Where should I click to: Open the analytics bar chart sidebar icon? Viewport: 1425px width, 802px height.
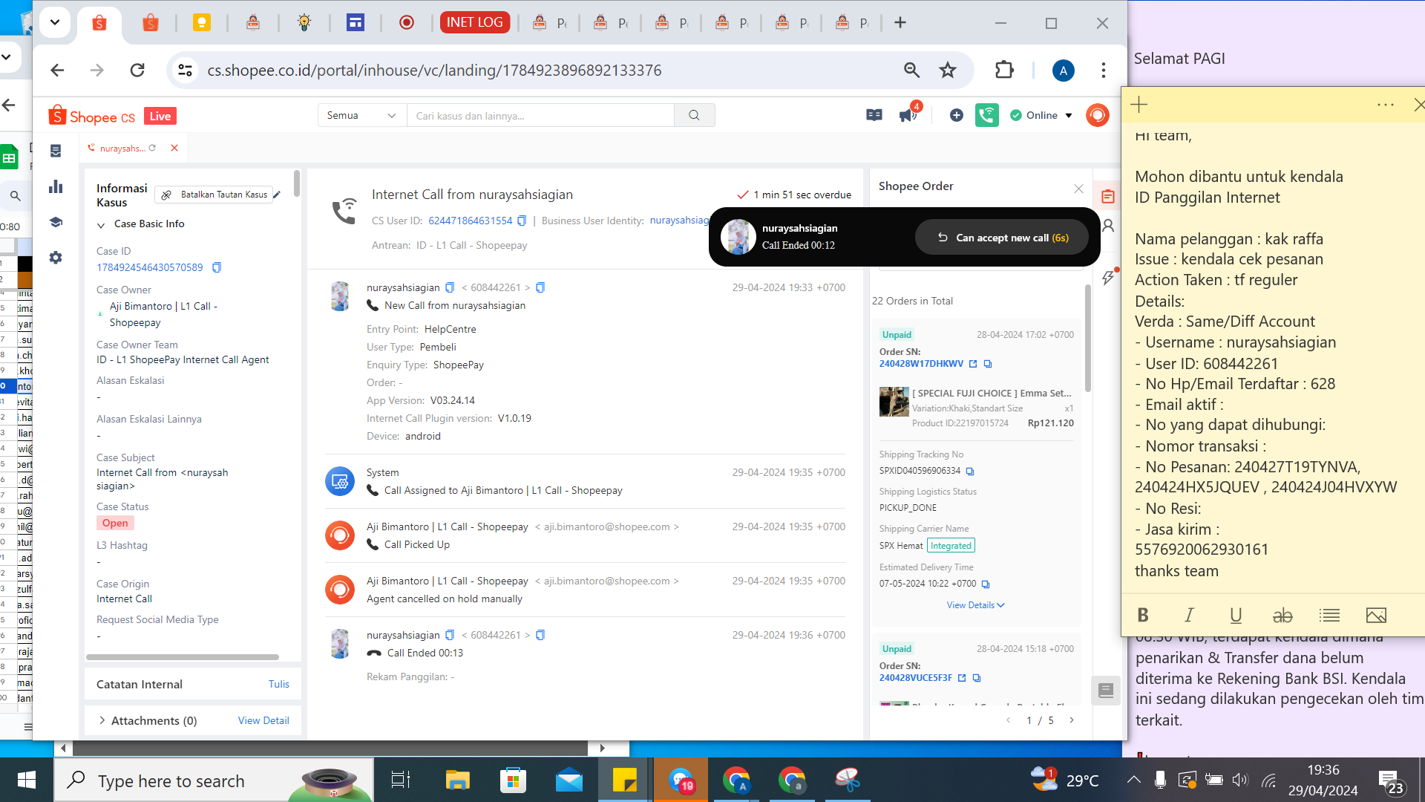point(56,186)
